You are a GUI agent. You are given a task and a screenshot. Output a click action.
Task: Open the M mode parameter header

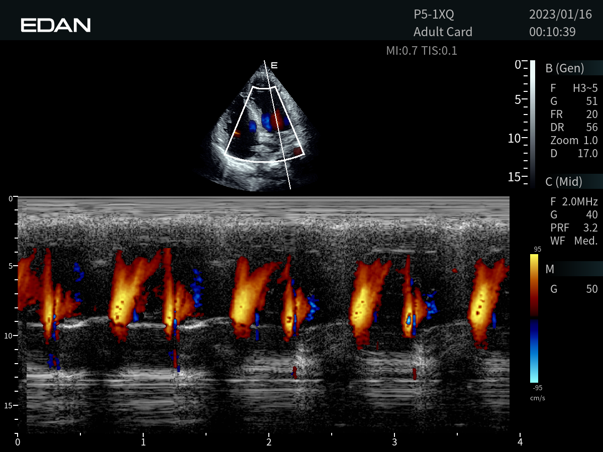point(550,269)
